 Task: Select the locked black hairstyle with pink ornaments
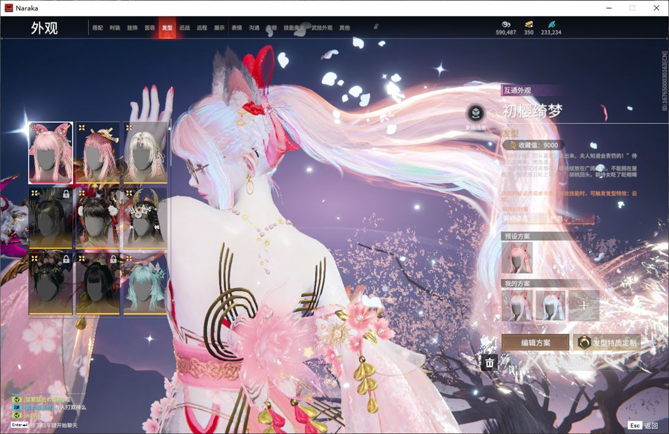tap(51, 284)
